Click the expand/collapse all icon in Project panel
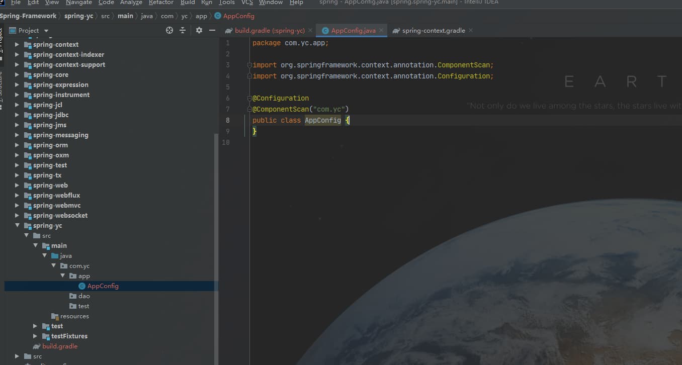 point(183,30)
